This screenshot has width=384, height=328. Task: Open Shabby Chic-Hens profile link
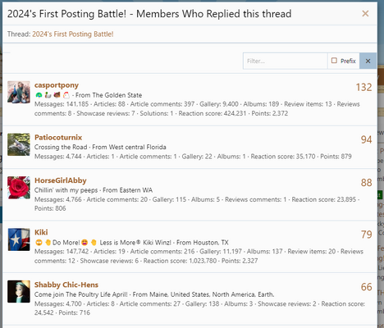66,285
